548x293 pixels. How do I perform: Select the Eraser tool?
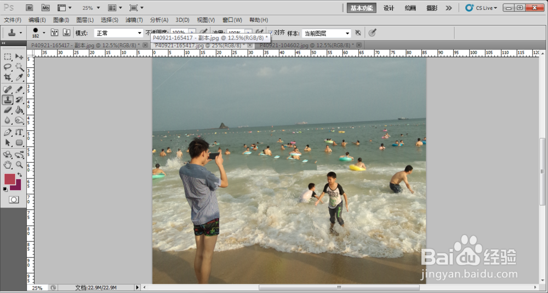pyautogui.click(x=7, y=110)
